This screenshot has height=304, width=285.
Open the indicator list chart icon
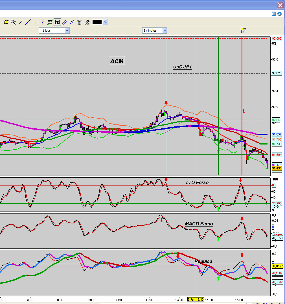point(50,22)
